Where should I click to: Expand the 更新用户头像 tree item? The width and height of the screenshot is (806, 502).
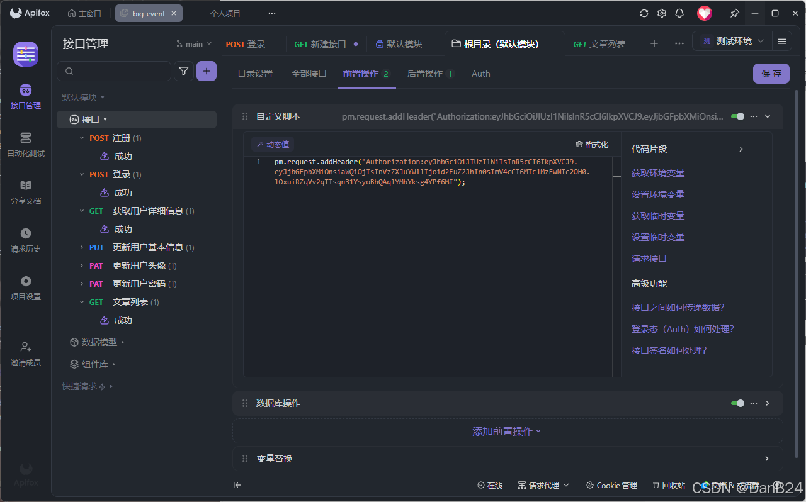[82, 265]
